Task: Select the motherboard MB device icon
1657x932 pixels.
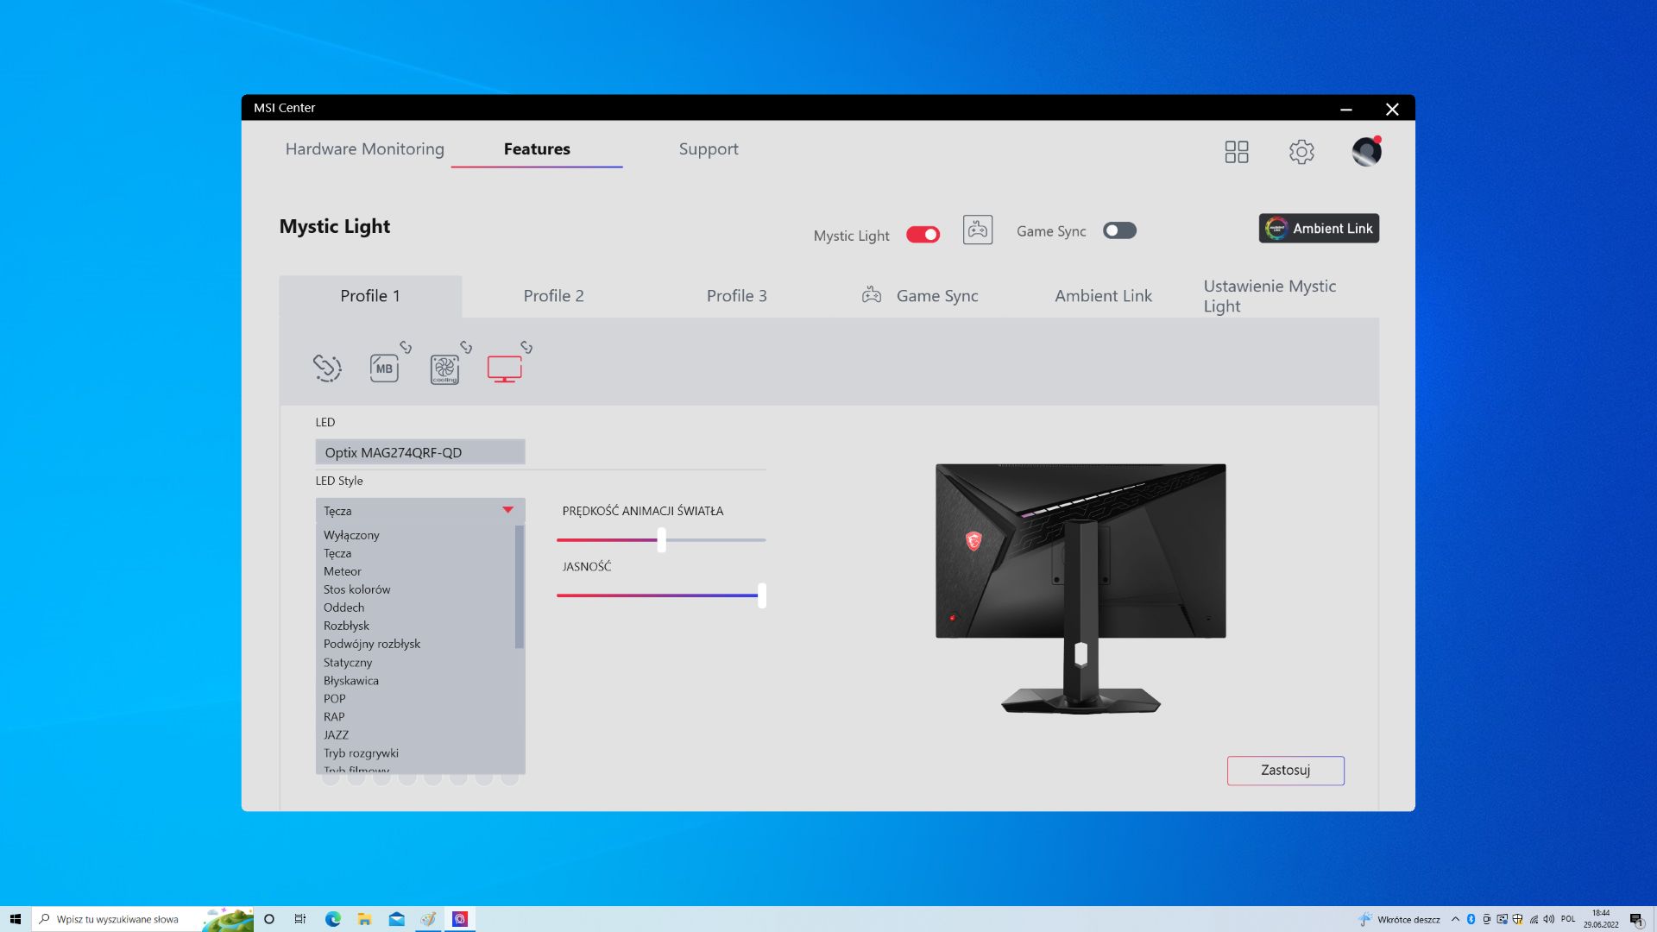Action: [384, 368]
